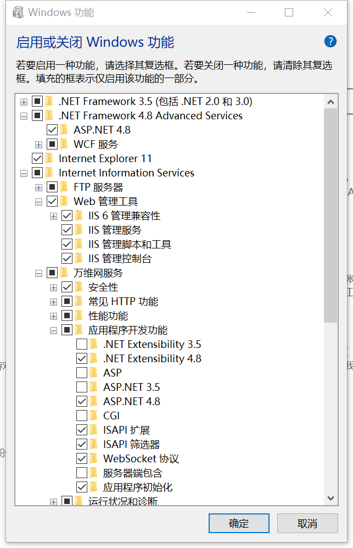Tick the ASP checkbox
This screenshot has height=548, width=353.
[x=82, y=373]
